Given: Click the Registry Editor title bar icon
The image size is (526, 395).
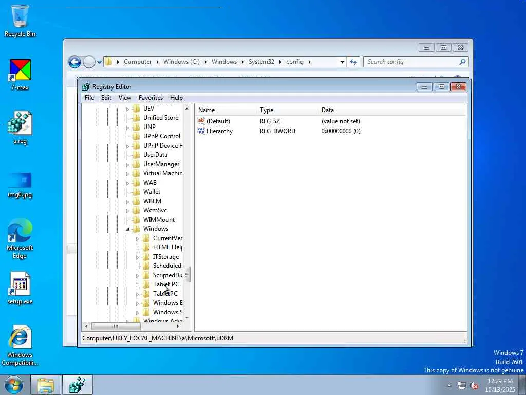Looking at the screenshot, I should (x=86, y=87).
